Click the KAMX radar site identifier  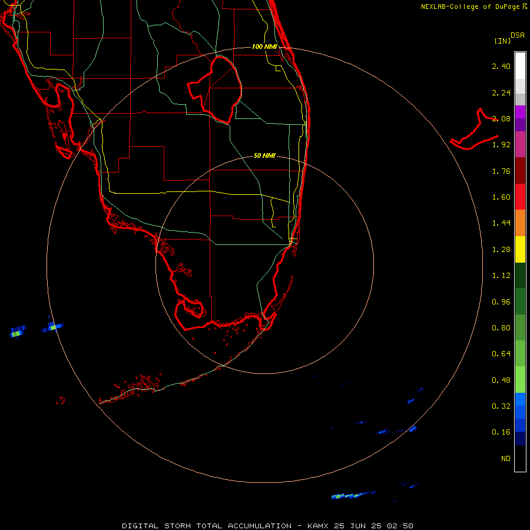click(x=318, y=526)
